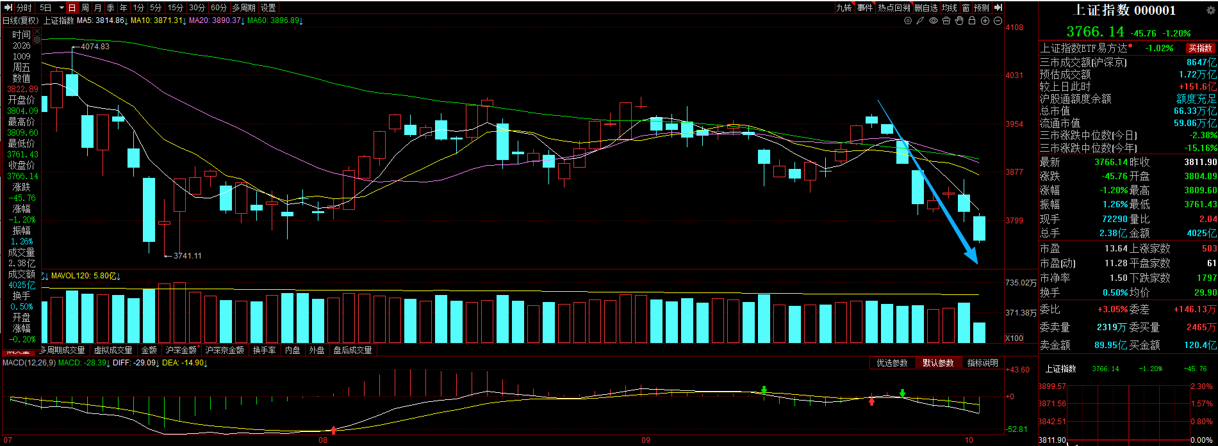Activate the hand pan tool icon
This screenshot has width=1218, height=446.
point(959,20)
